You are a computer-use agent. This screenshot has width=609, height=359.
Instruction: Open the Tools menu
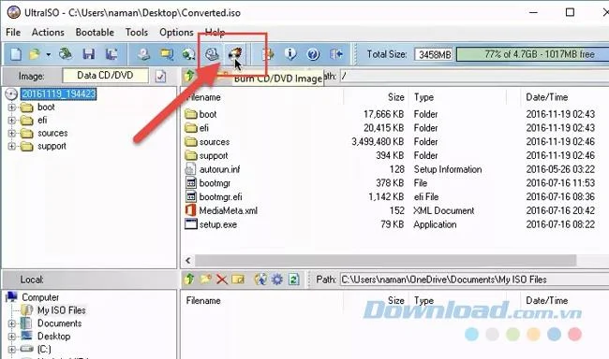137,32
